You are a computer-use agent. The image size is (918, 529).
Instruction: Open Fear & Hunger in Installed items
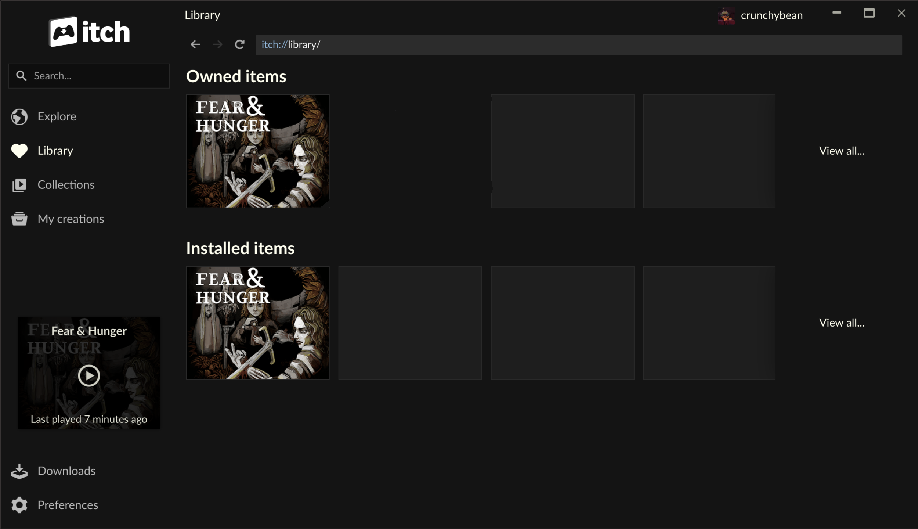coord(258,323)
